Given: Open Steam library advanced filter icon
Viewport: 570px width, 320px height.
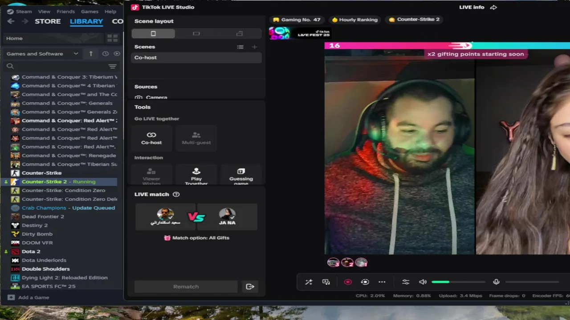Looking at the screenshot, I should (x=112, y=66).
